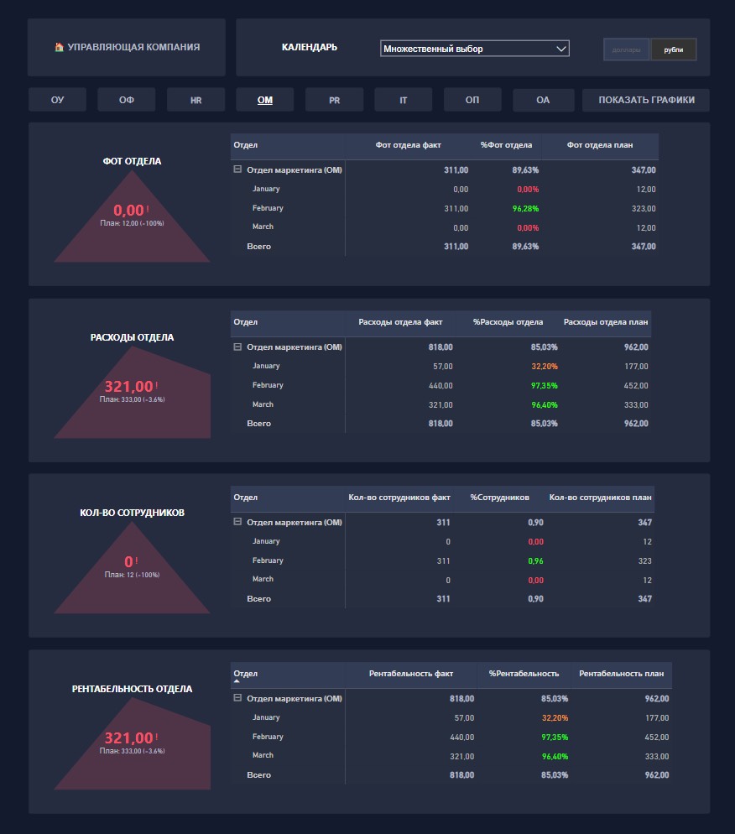Select the рубли currency toggle

pos(673,50)
